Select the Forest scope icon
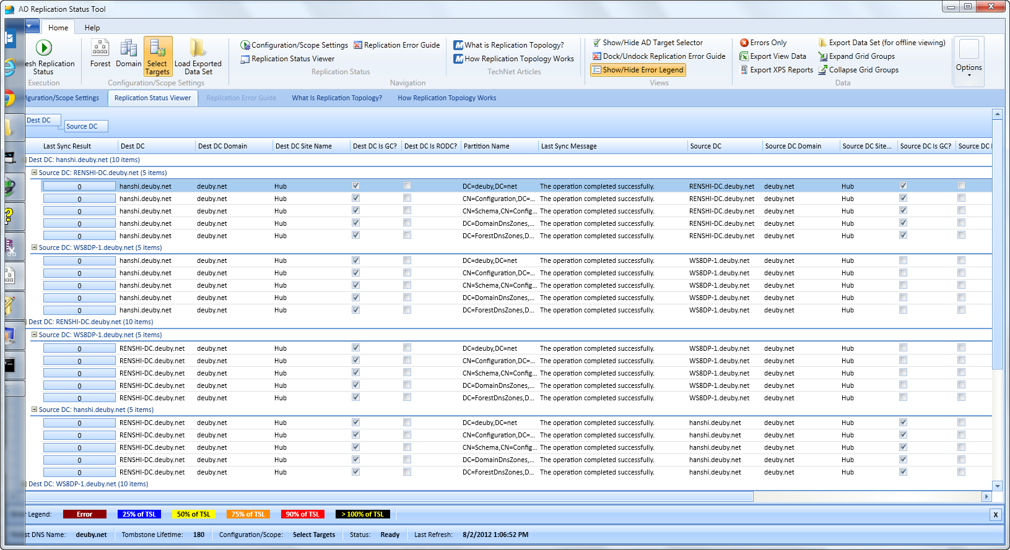This screenshot has height=550, width=1010. (100, 48)
